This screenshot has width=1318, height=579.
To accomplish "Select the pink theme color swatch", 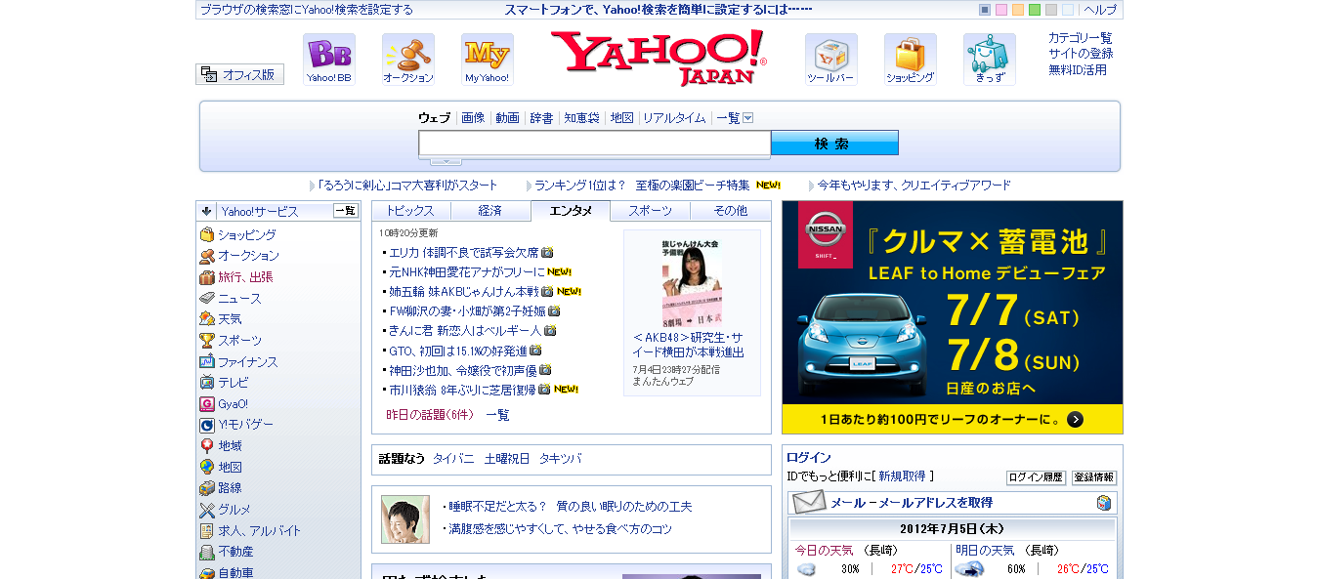I will tap(1001, 10).
